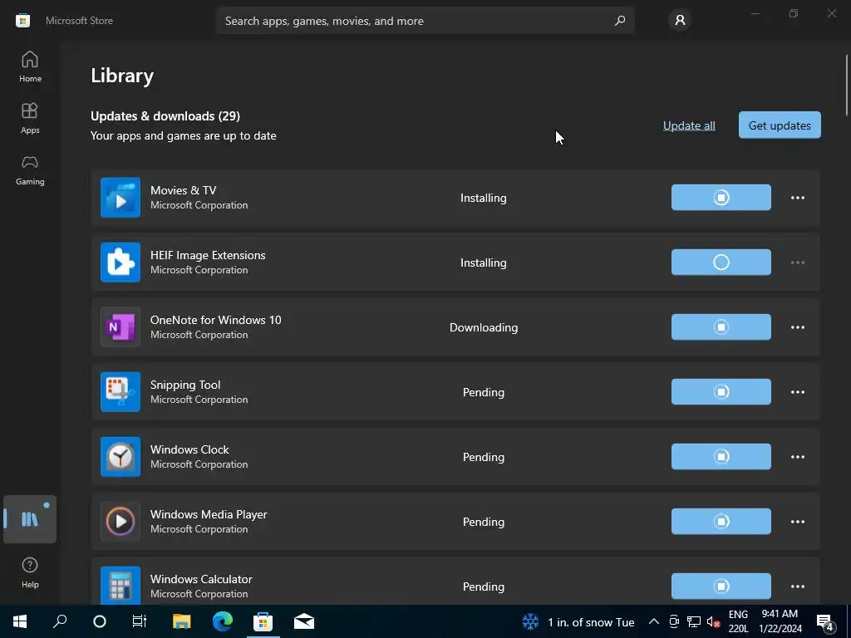
Task: Open taskbar search
Action: point(60,621)
